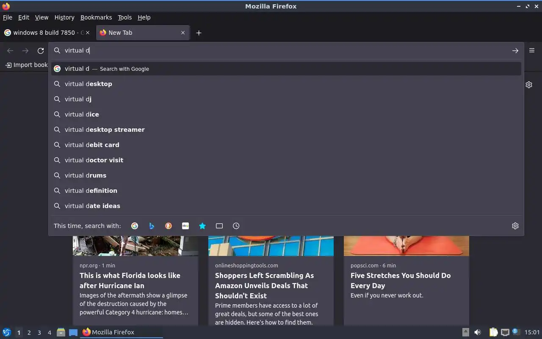This screenshot has height=339, width=542.
Task: Choose the 'virtual definition' suggestion
Action: [286, 191]
